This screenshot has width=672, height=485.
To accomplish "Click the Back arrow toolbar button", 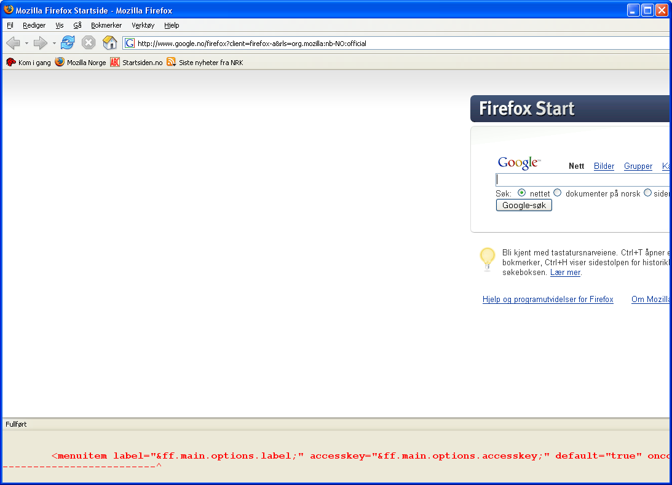I will (14, 43).
